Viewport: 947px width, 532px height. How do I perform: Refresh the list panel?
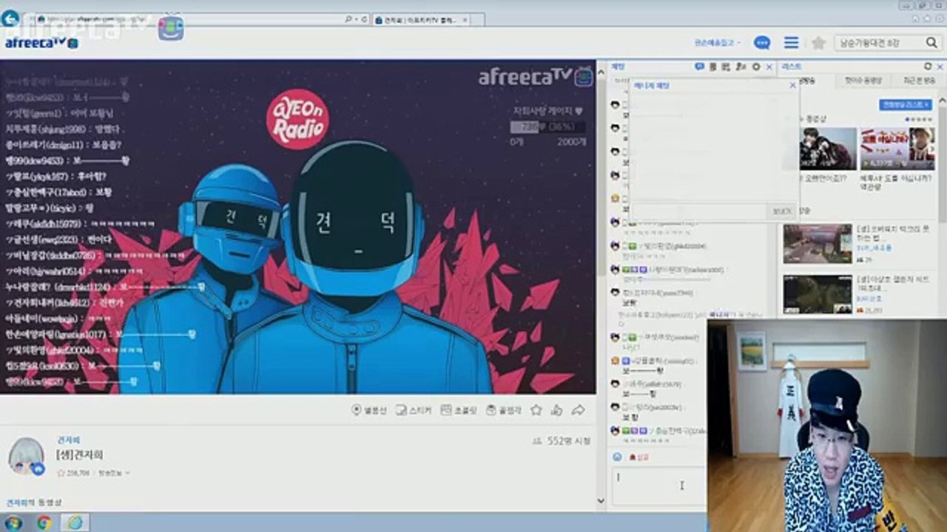928,66
